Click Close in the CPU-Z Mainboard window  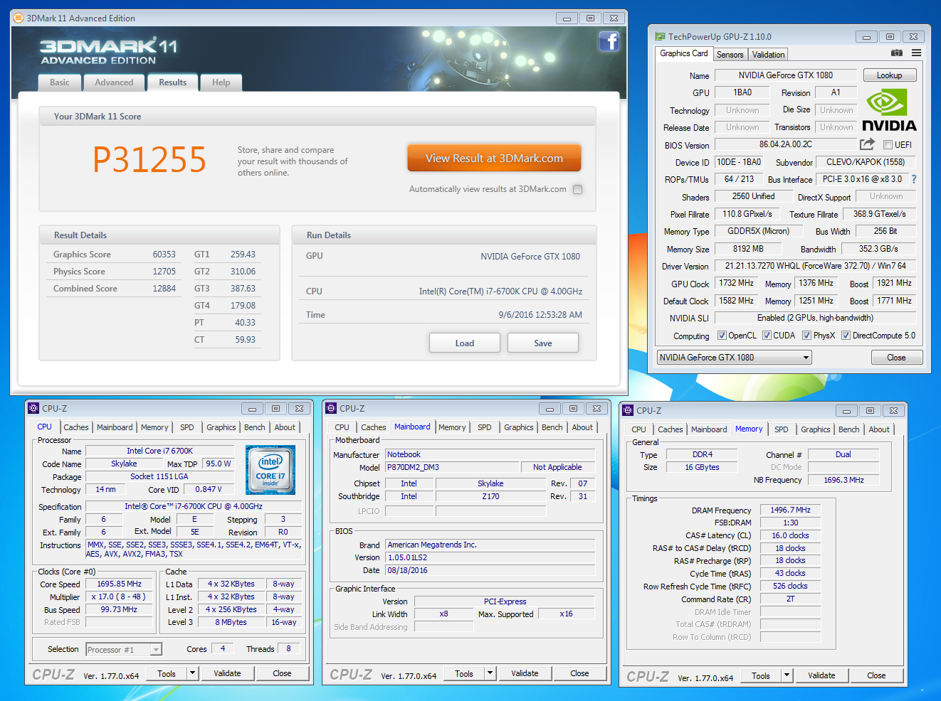[x=580, y=673]
